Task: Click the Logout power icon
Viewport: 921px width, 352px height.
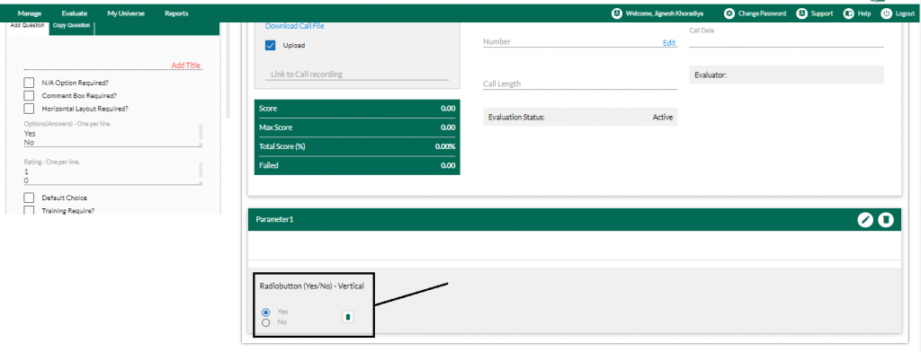Action: click(886, 13)
